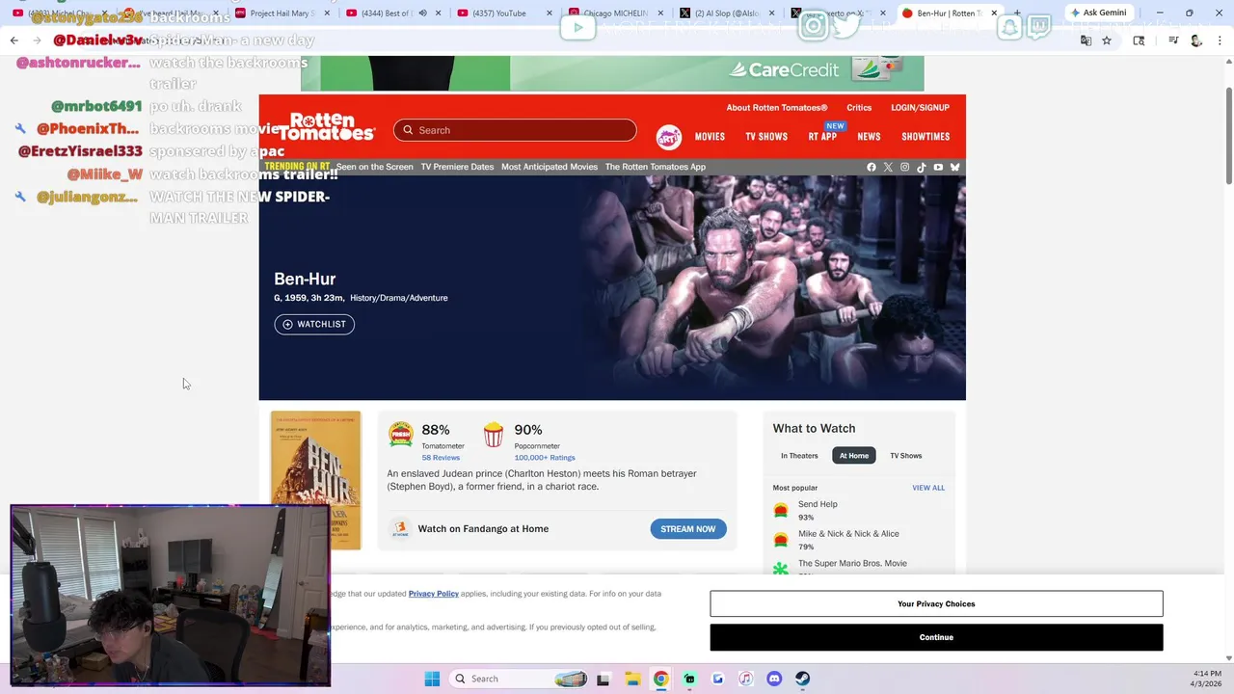Open Rotten Tomatoes Facebook page icon

872,167
